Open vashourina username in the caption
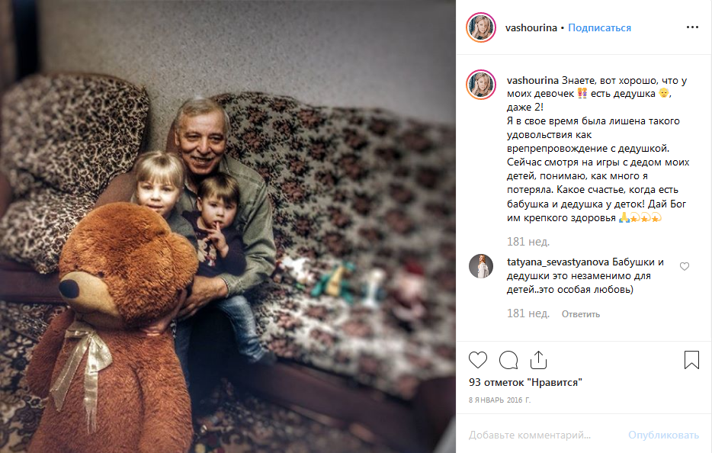 (x=533, y=80)
